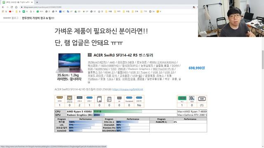Open blog title 만두왓의 가성비 창고 & 팁!!!
Viewport: 264px width, 148px height.
[x=38, y=18]
